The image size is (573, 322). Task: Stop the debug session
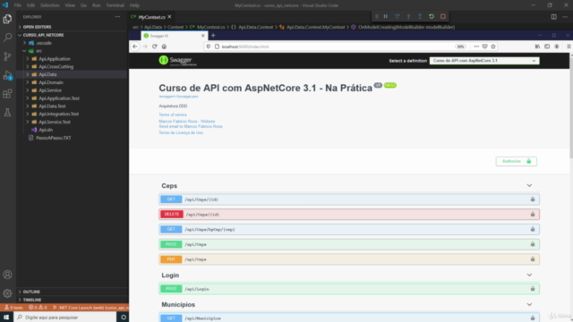(x=443, y=16)
